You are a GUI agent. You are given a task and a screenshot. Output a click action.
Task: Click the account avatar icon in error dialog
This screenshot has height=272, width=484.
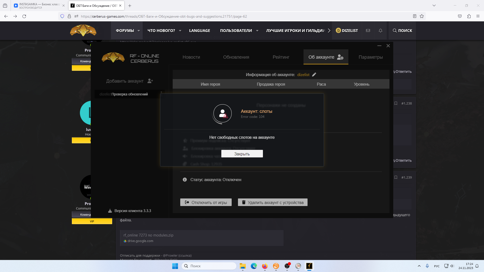[x=222, y=114]
